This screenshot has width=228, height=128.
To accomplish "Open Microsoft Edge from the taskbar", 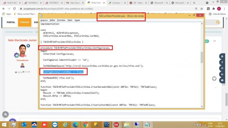I will [76, 125].
